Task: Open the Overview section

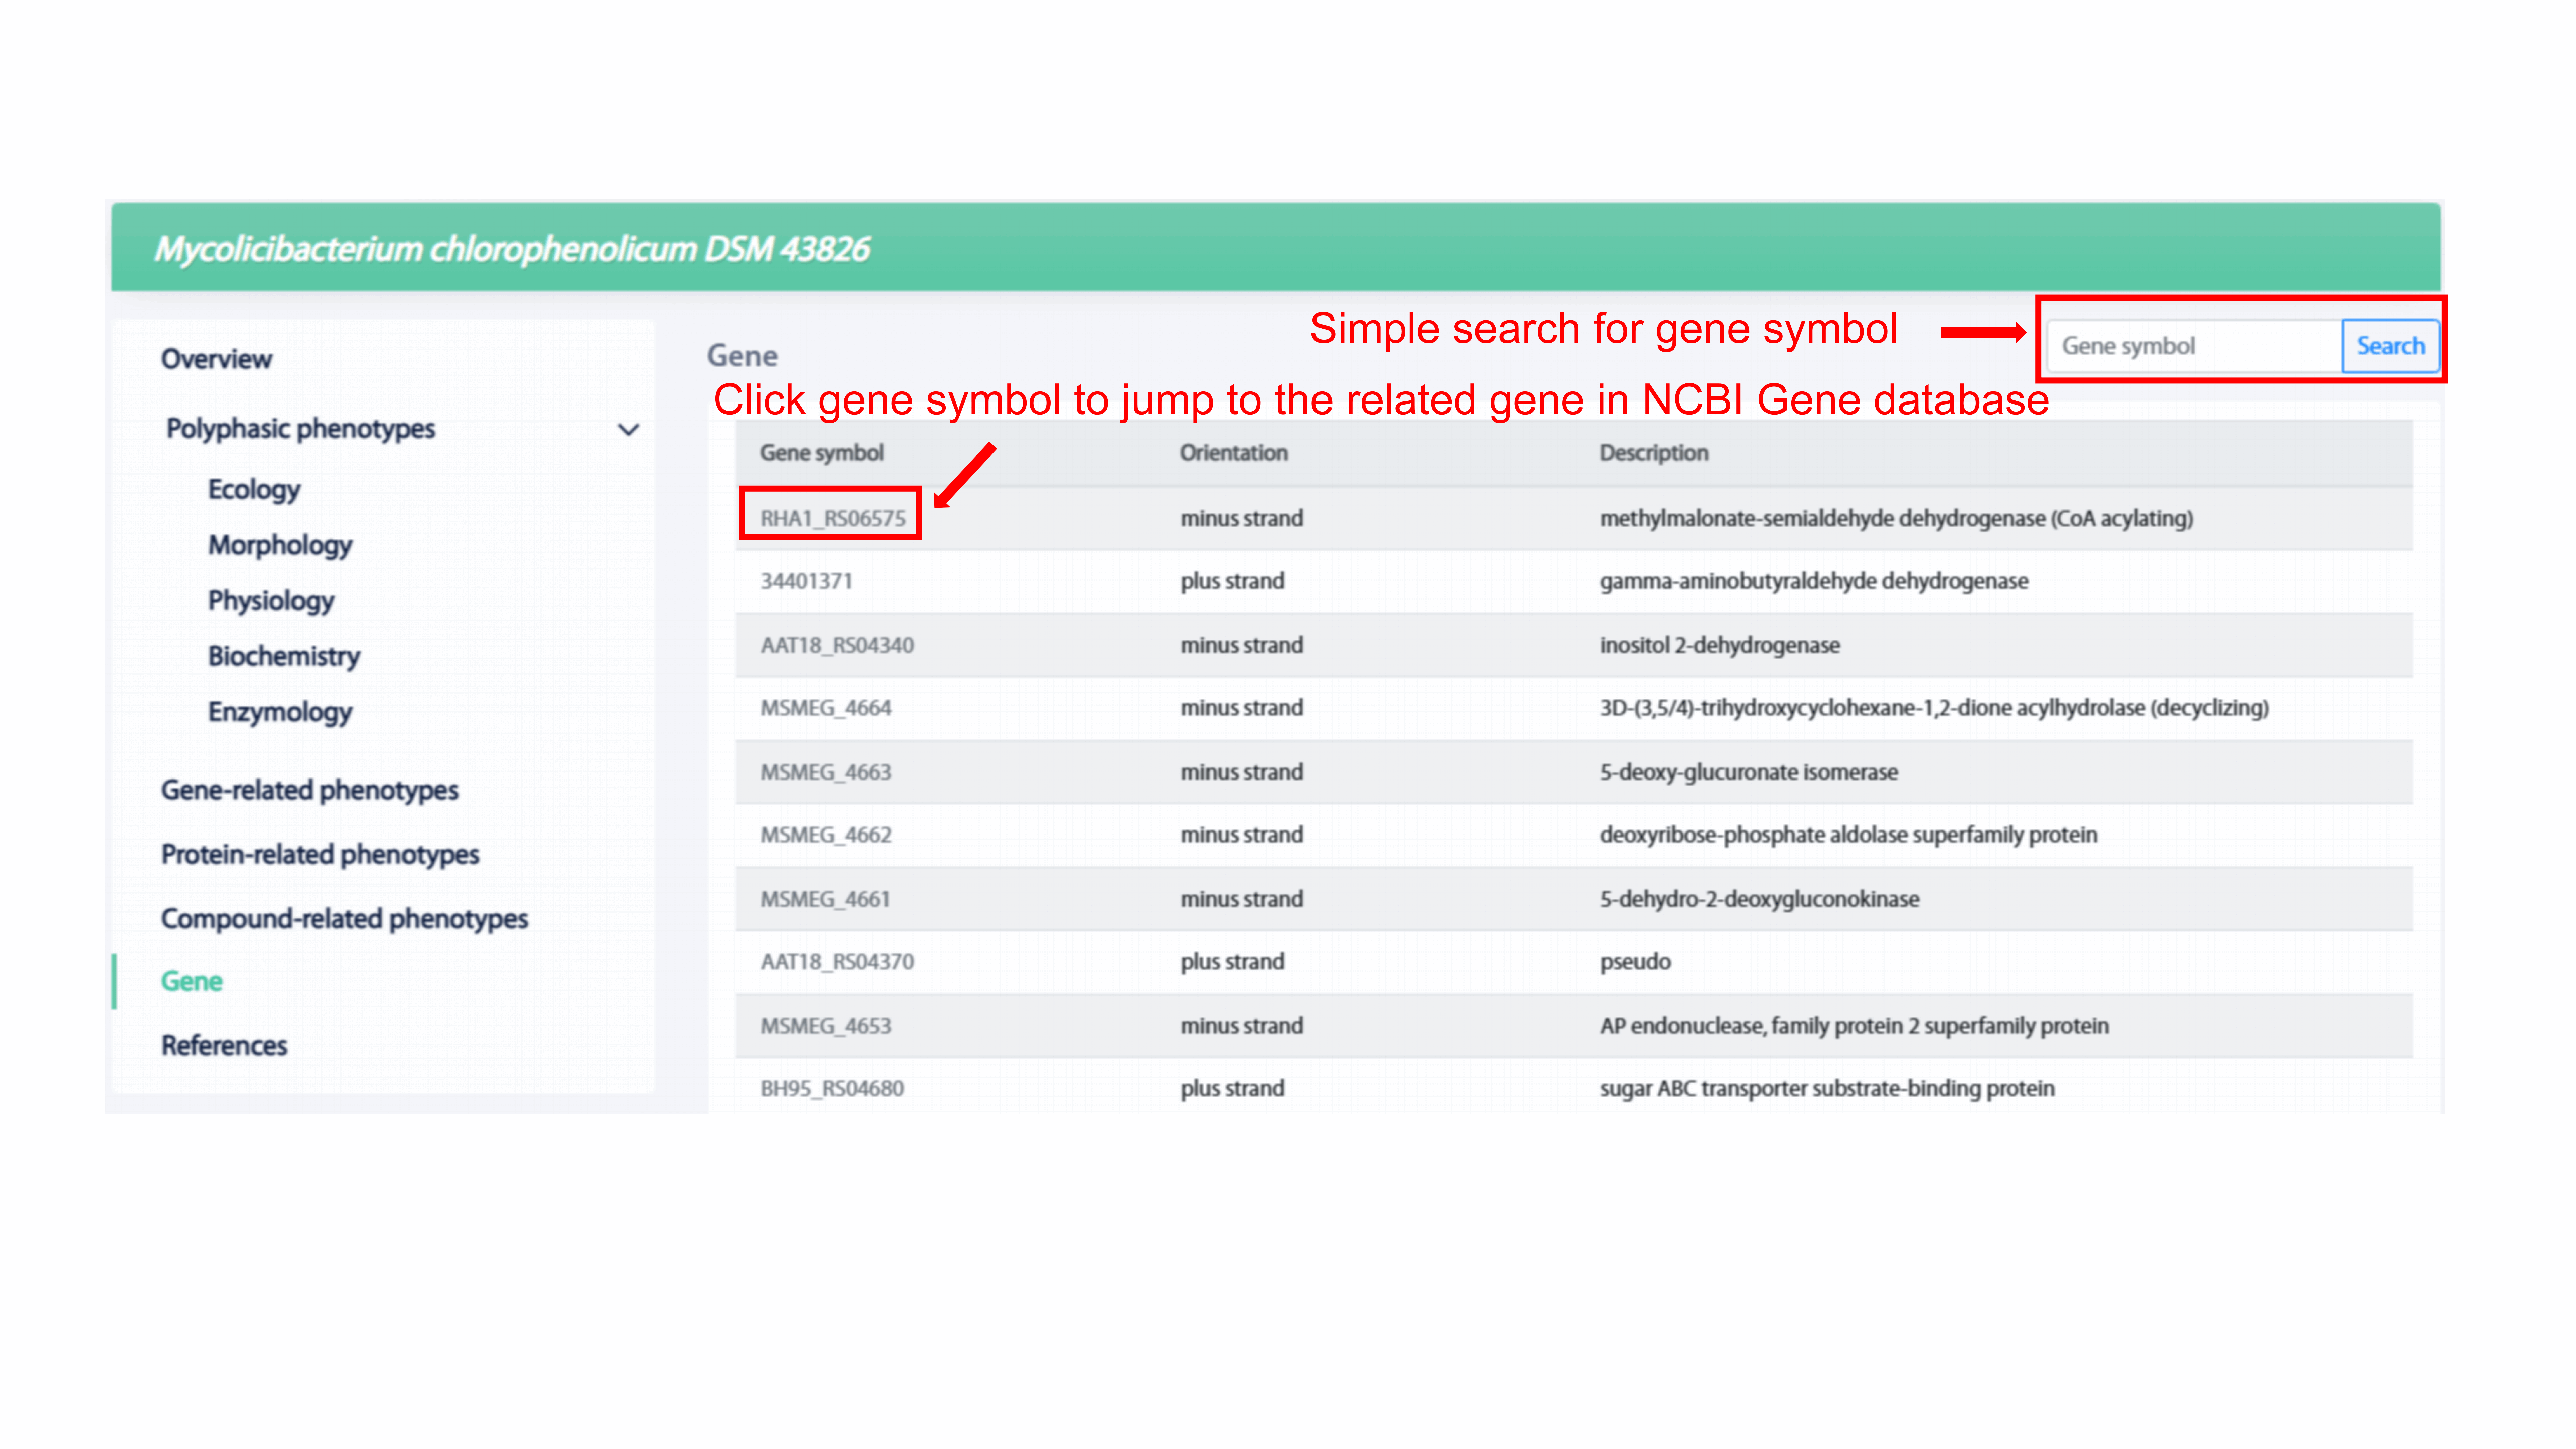Action: point(216,359)
